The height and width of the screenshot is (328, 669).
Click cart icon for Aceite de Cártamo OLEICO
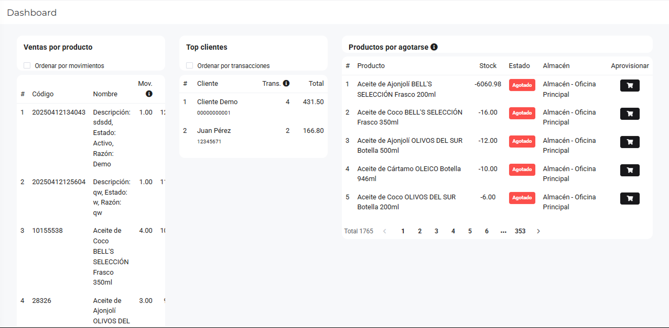pos(630,170)
